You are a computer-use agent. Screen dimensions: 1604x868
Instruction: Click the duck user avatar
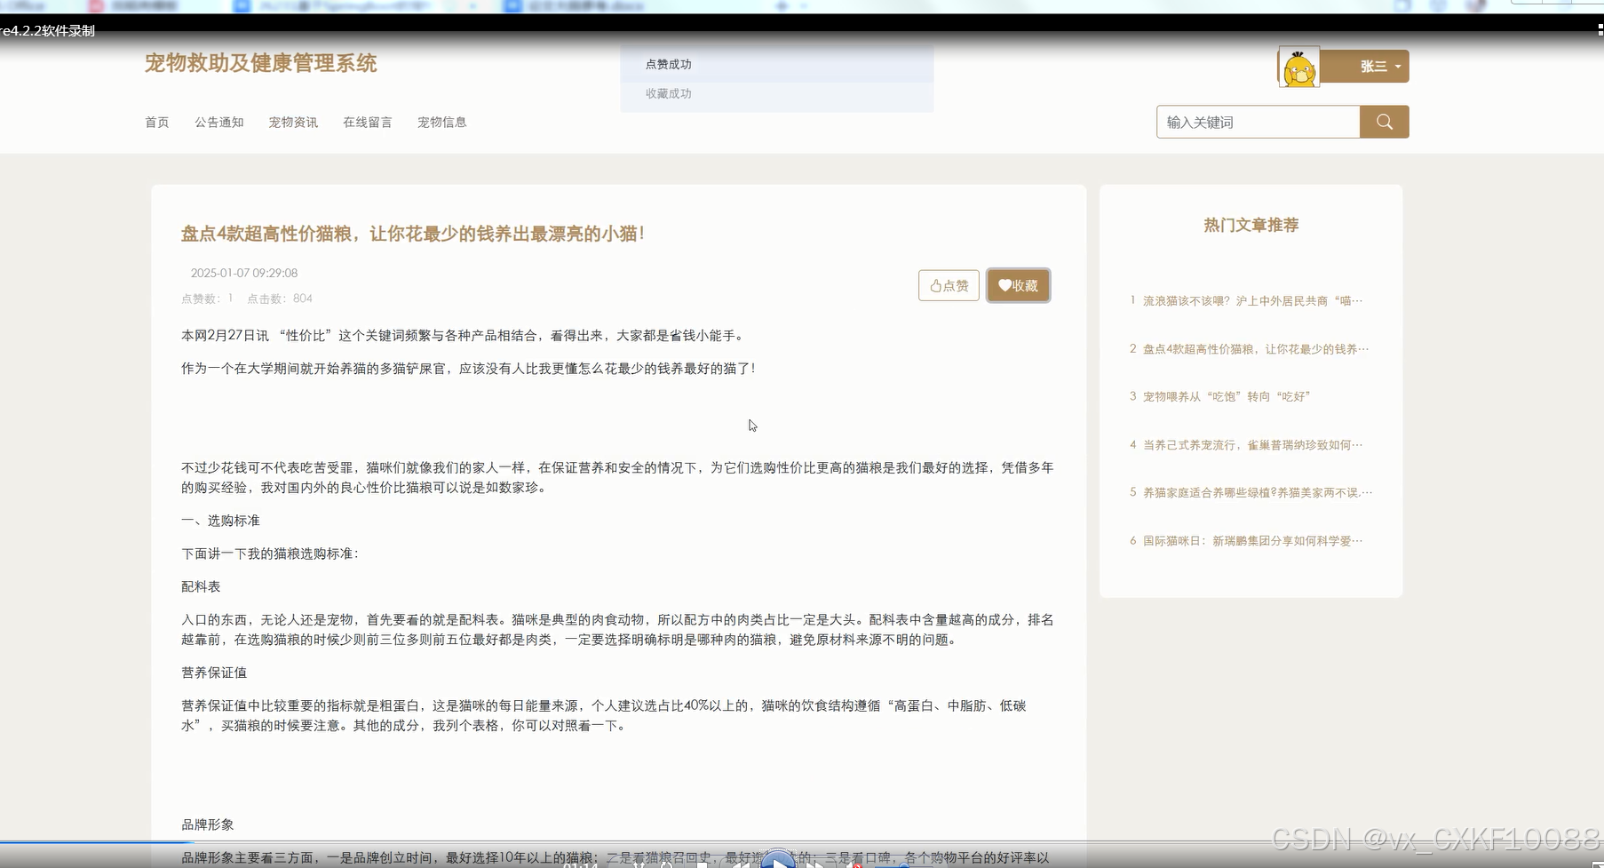1299,68
